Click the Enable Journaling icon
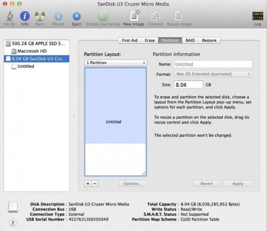The image size is (267, 231). point(102,16)
